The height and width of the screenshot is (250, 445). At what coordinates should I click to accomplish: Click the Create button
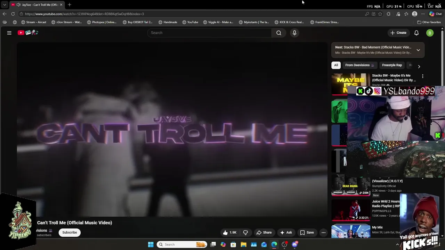click(x=398, y=33)
